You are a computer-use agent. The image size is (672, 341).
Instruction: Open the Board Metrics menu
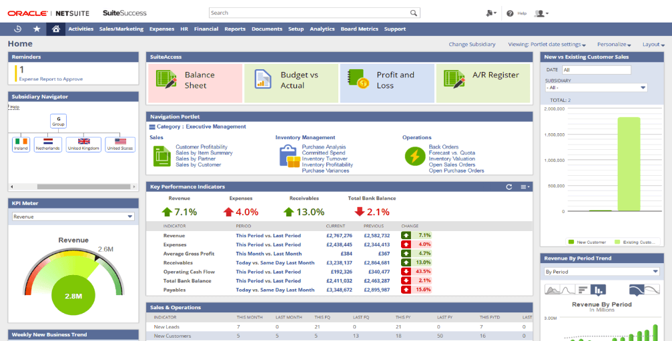360,29
